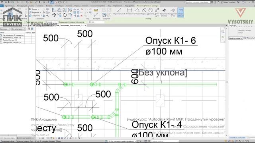Click the Rotate tool icon

pyautogui.click(x=65, y=15)
